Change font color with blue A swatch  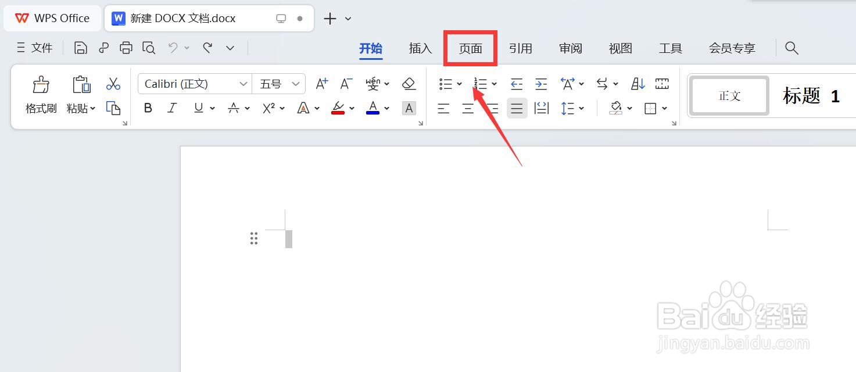[x=373, y=108]
